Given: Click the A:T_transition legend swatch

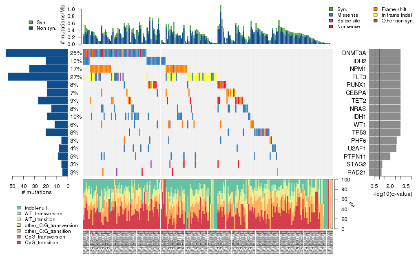Looking at the screenshot, I should (x=19, y=219).
